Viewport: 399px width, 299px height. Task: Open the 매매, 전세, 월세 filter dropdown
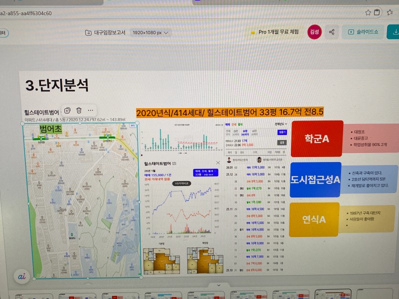206,172
